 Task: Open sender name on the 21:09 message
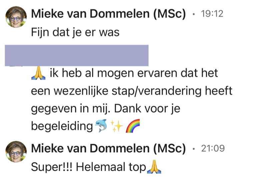[x=108, y=149]
